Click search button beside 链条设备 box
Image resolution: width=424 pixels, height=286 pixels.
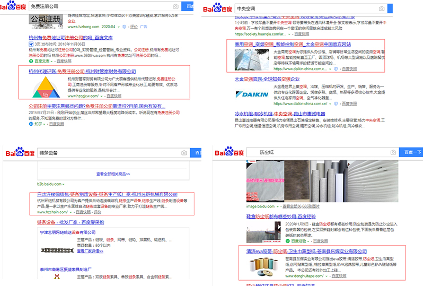click(x=196, y=153)
